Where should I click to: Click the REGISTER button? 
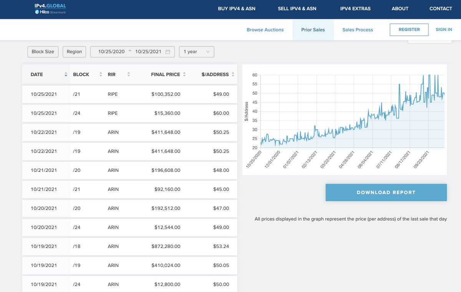[409, 30]
